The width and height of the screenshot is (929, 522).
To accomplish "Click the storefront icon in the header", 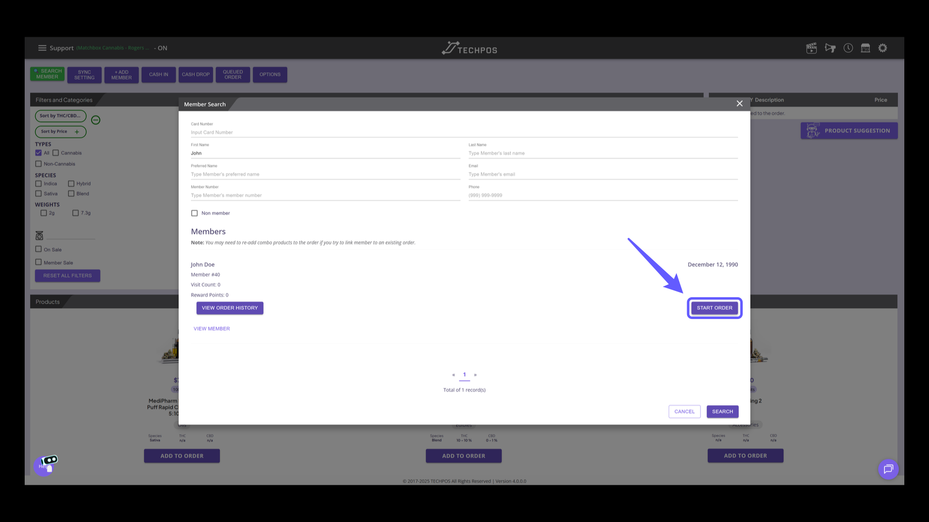I will 866,48.
